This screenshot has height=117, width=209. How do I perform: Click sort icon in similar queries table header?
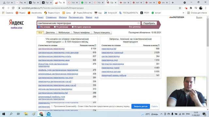tap(159, 45)
